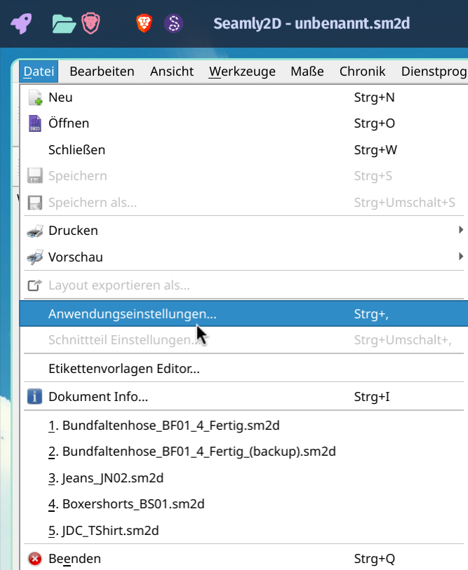Image resolution: width=468 pixels, height=570 pixels.
Task: Click the purple Seamly app icon
Action: [173, 24]
